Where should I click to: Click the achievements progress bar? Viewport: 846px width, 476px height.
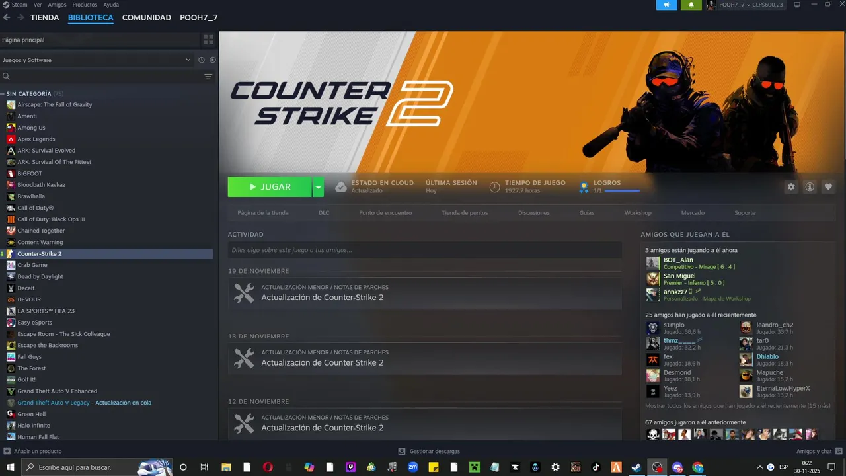tap(622, 191)
